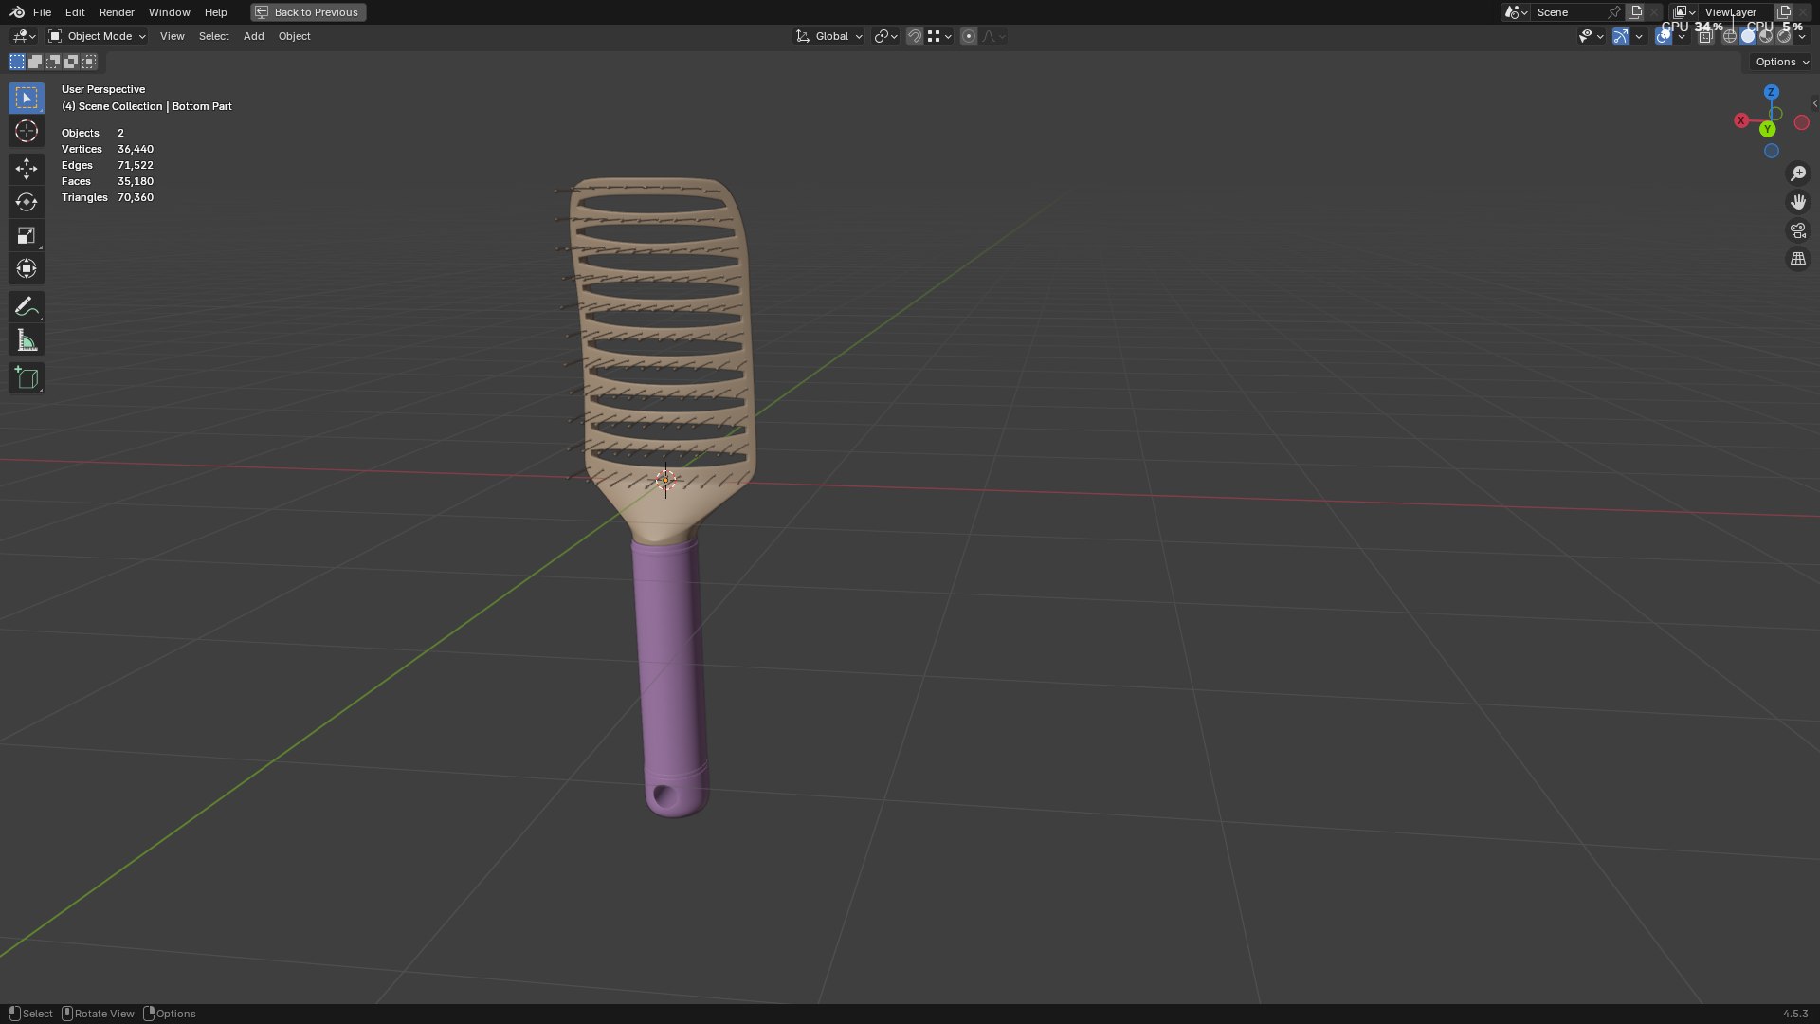Screen dimensions: 1820x1024
Task: Toggle X-ray view
Action: (1705, 36)
